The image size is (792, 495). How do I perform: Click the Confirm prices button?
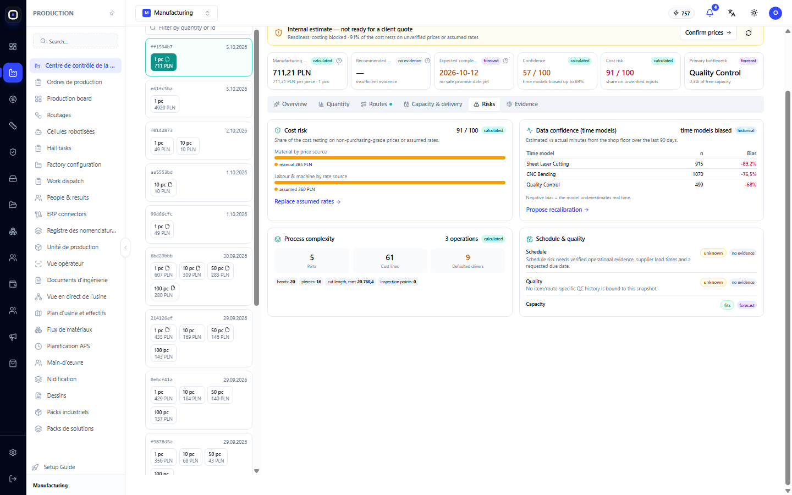click(708, 33)
